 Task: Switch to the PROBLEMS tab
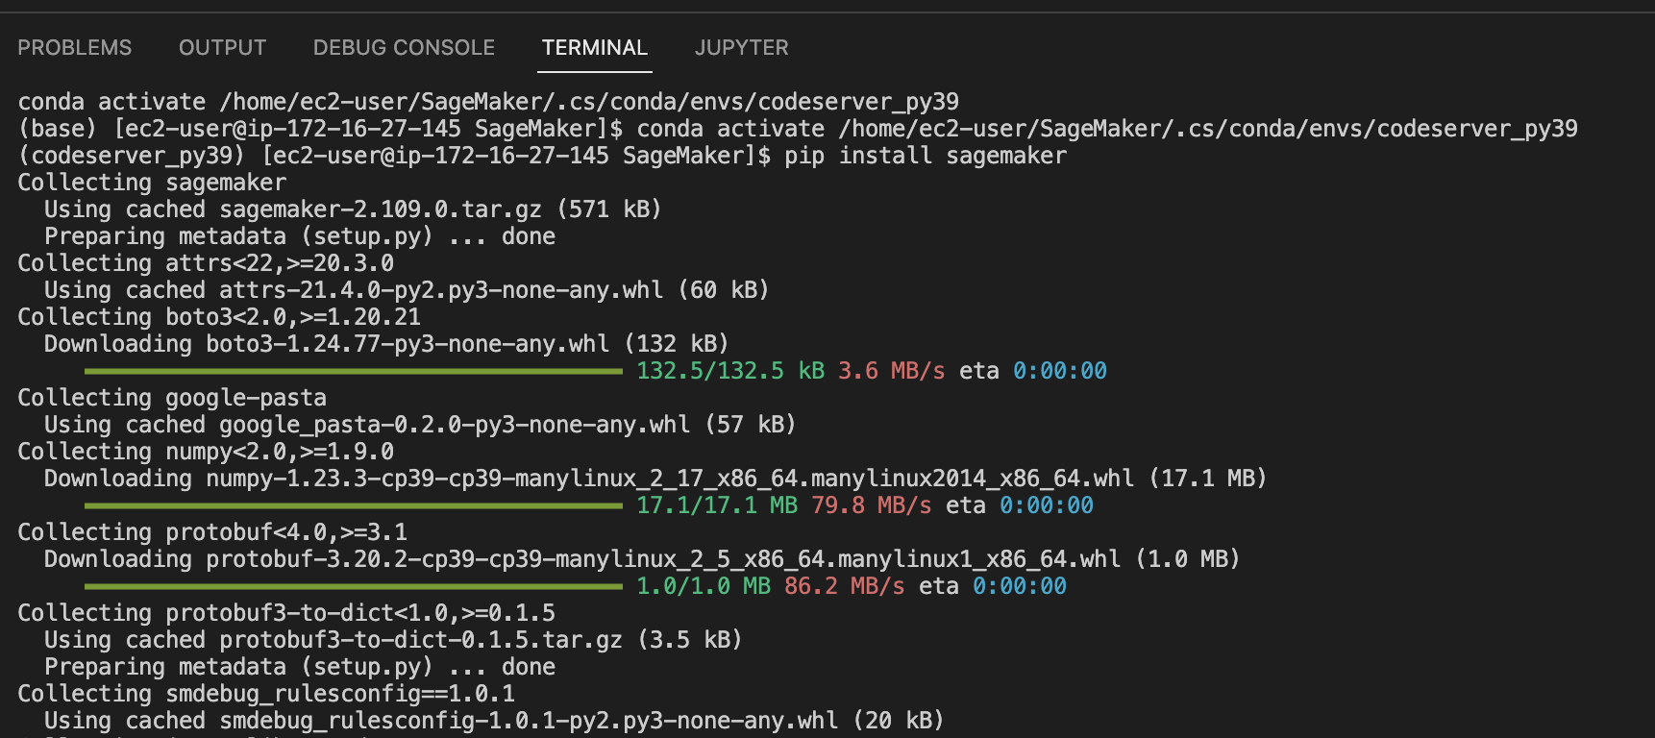click(75, 48)
